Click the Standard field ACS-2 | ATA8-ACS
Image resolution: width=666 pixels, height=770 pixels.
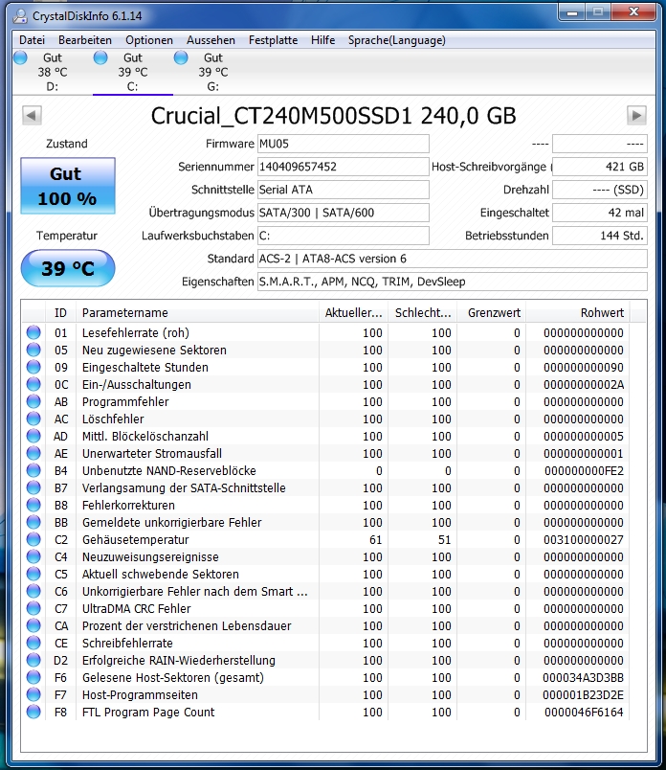pos(452,259)
